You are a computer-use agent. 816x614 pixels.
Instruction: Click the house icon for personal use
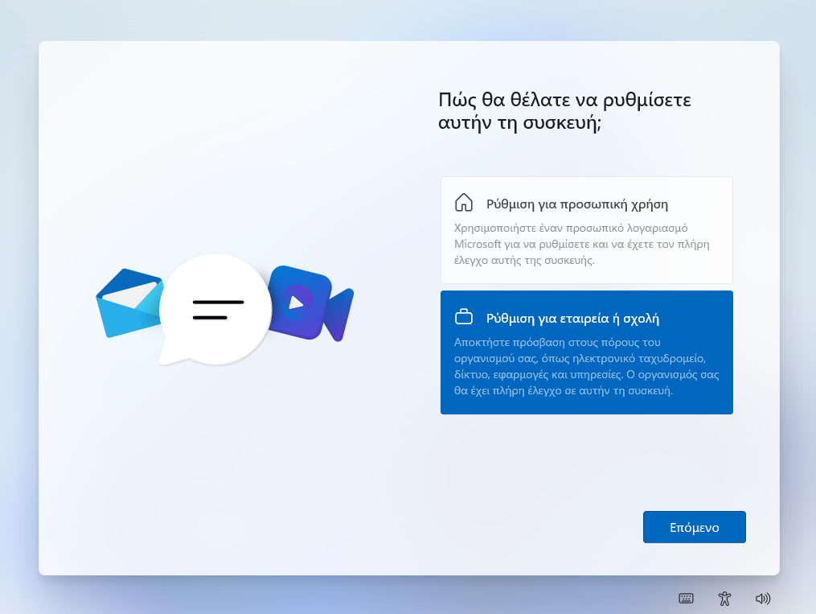tap(464, 202)
